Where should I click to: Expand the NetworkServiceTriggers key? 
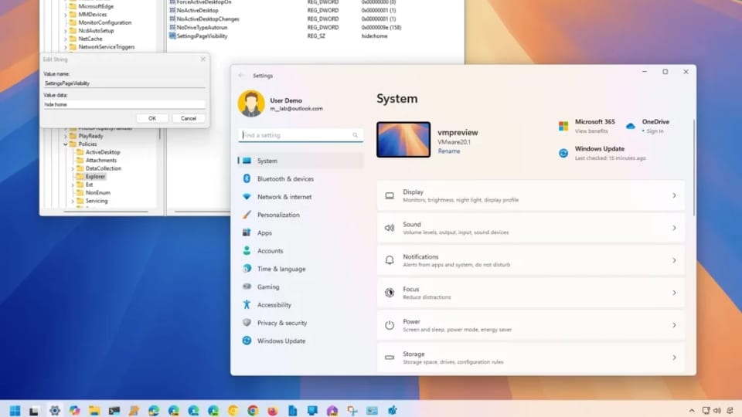[65, 47]
